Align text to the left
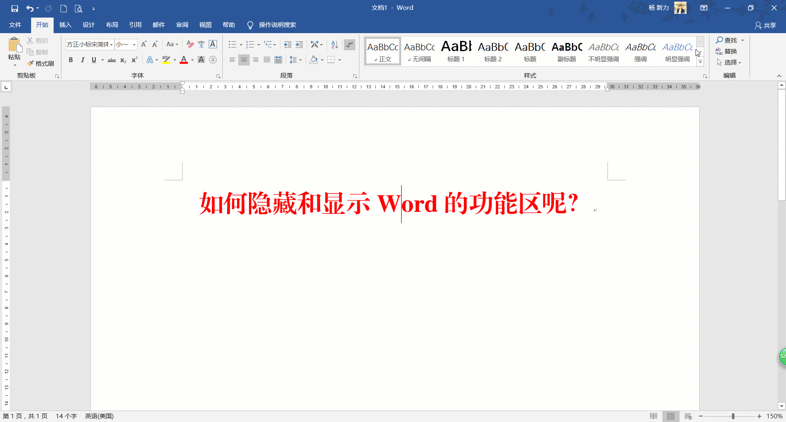The image size is (786, 422). pos(232,60)
